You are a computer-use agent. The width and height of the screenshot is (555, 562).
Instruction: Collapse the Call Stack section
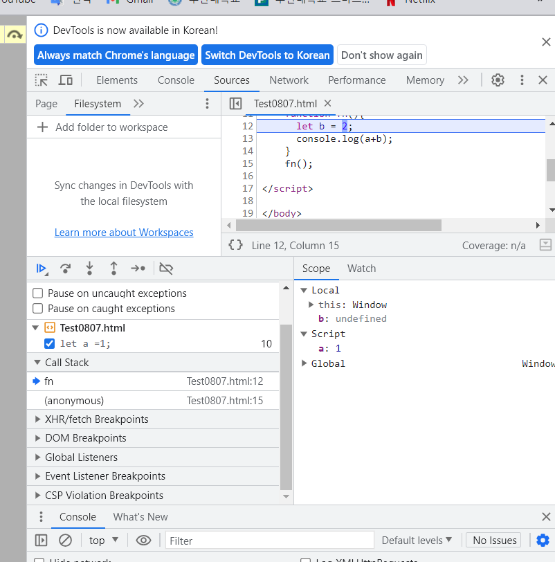(37, 363)
